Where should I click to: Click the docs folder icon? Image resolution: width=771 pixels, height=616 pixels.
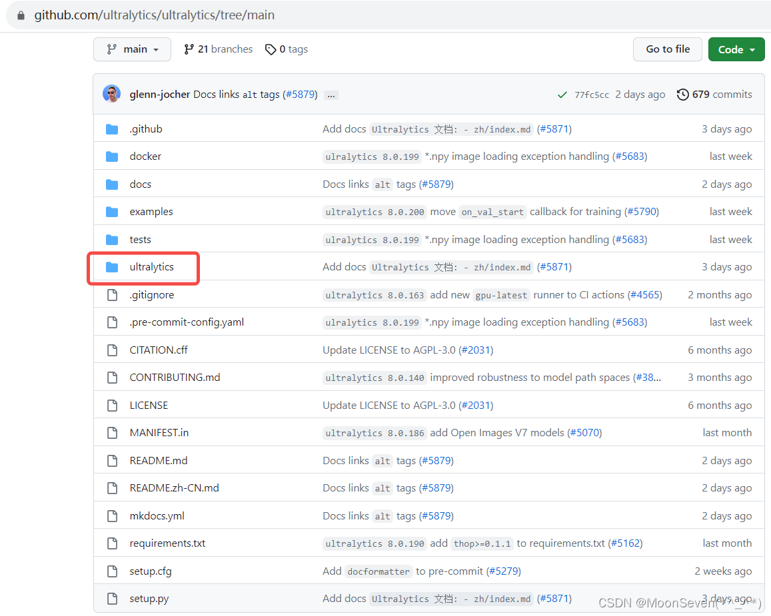[x=112, y=184]
